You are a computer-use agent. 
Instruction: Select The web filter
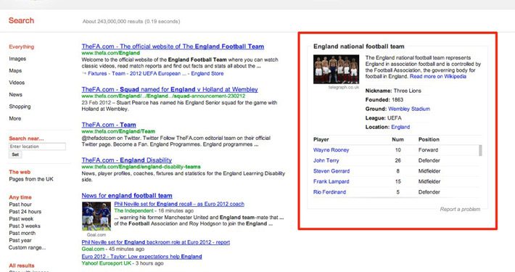pyautogui.click(x=20, y=172)
